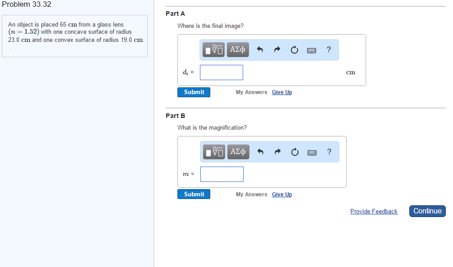The width and height of the screenshot is (453, 267).
Task: Open the Provide Feedback link
Action: coord(374,212)
